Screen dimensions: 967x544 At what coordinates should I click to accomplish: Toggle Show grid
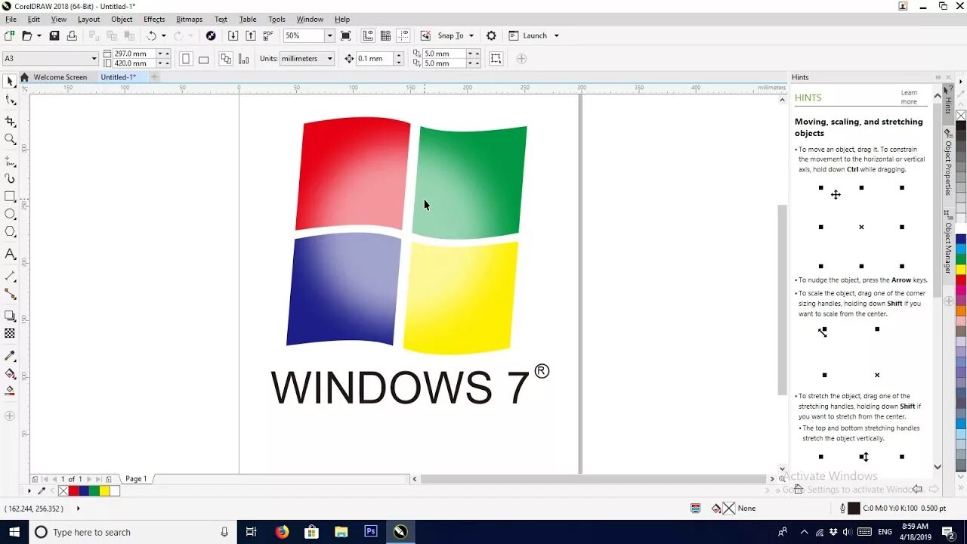point(386,36)
